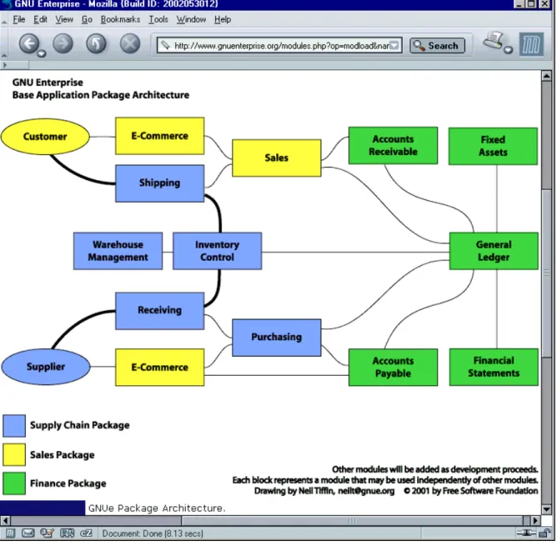The height and width of the screenshot is (546, 557).
Task: Click the Sales module box
Action: click(276, 158)
